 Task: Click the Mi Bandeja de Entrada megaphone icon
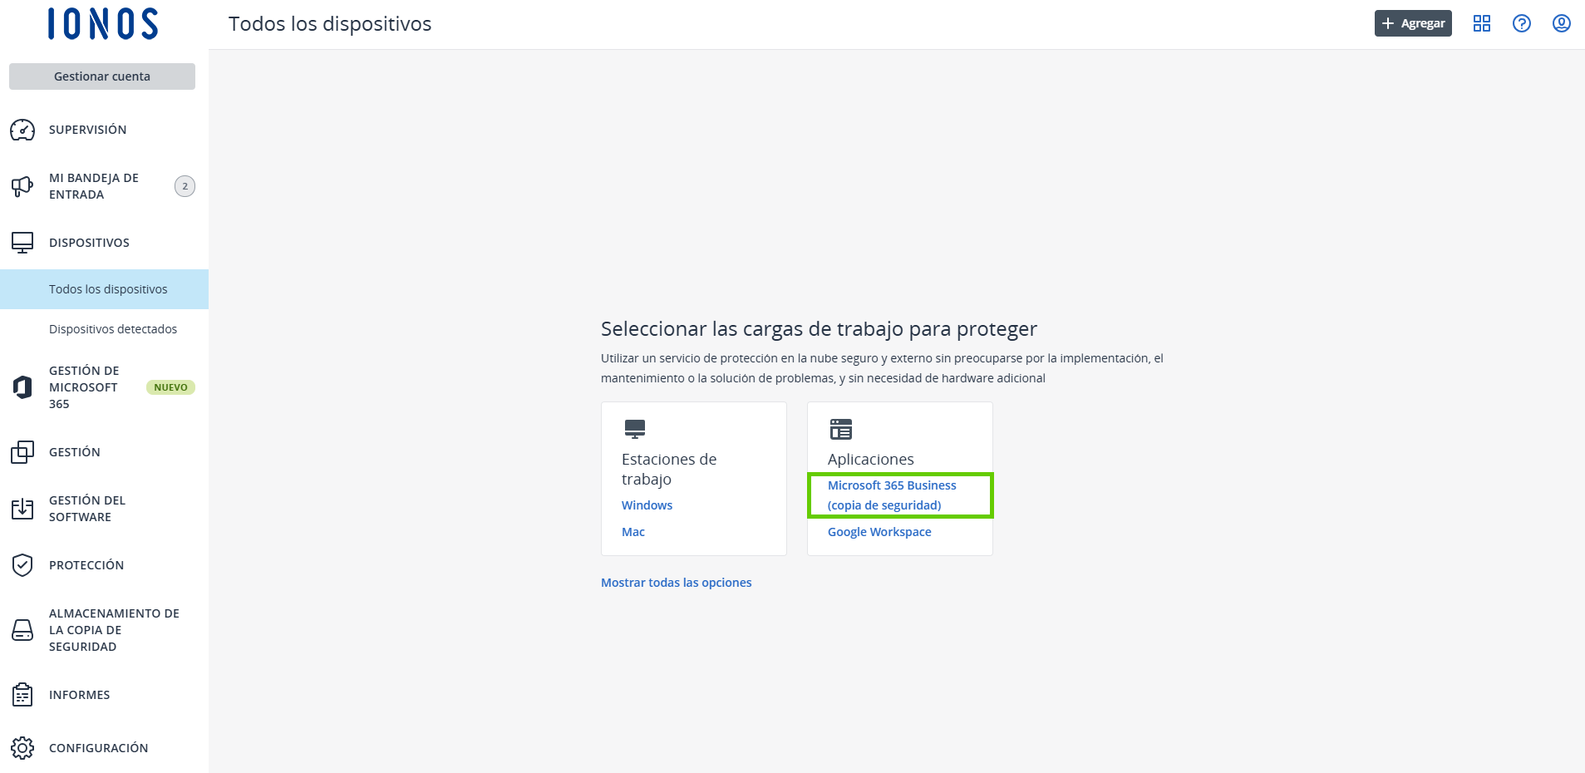tap(22, 186)
